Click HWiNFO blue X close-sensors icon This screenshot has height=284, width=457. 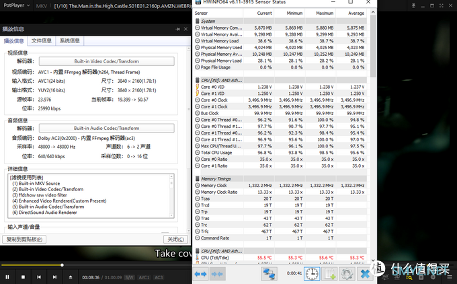coord(365,274)
